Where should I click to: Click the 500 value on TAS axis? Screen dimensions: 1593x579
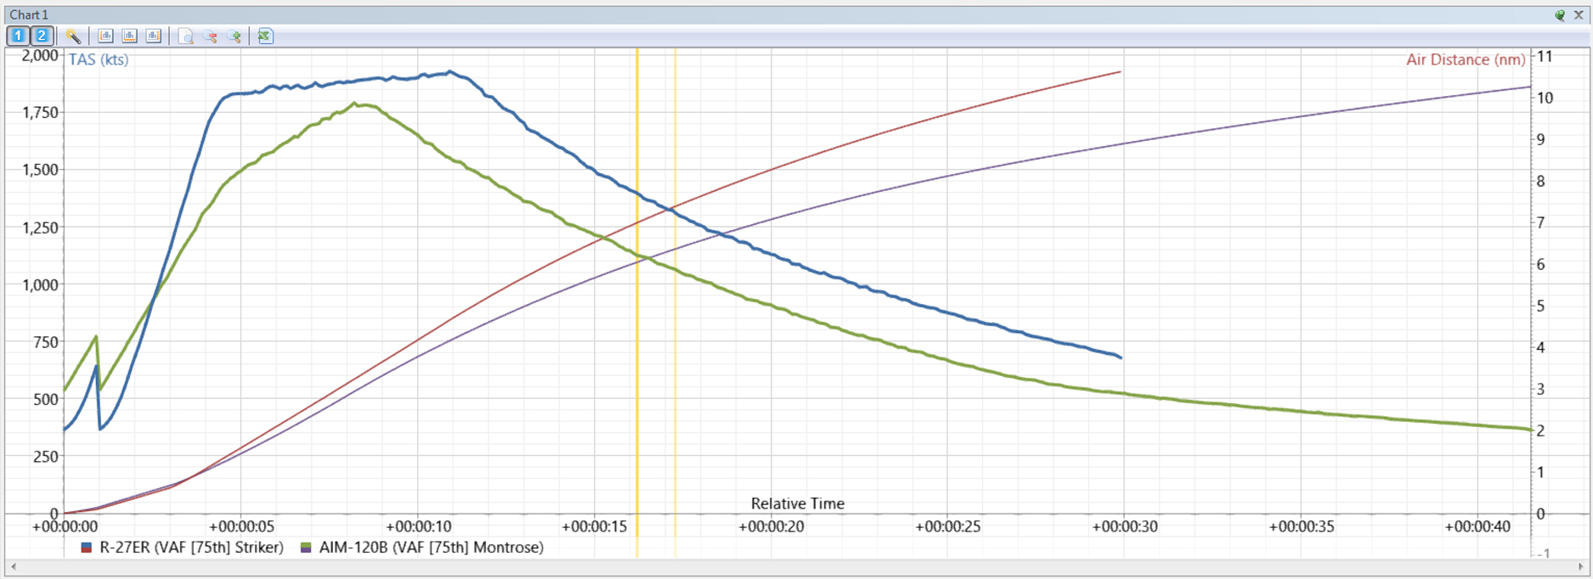[x=47, y=399]
